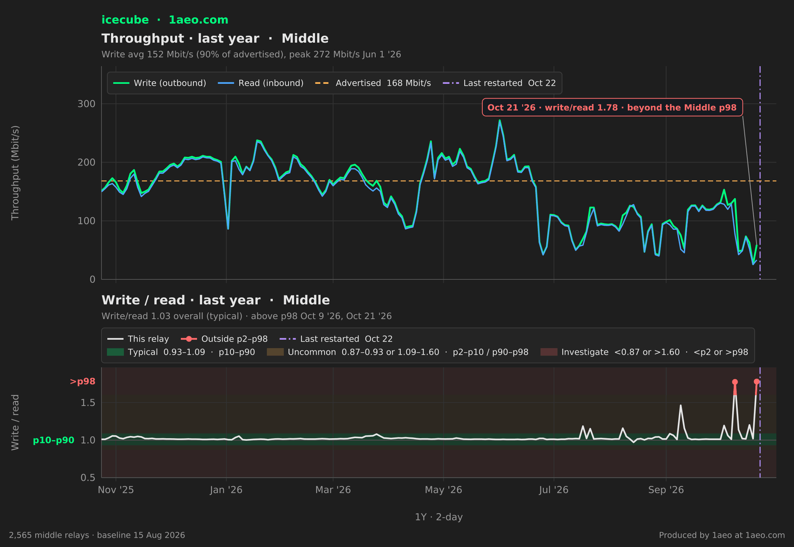Click the 'Oct 21 '26 · write/read 1.78' annotation

point(612,107)
